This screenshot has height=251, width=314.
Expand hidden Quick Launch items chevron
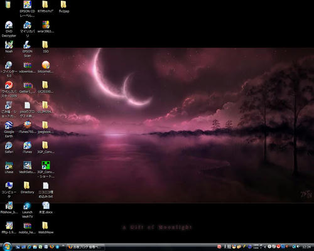63,245
